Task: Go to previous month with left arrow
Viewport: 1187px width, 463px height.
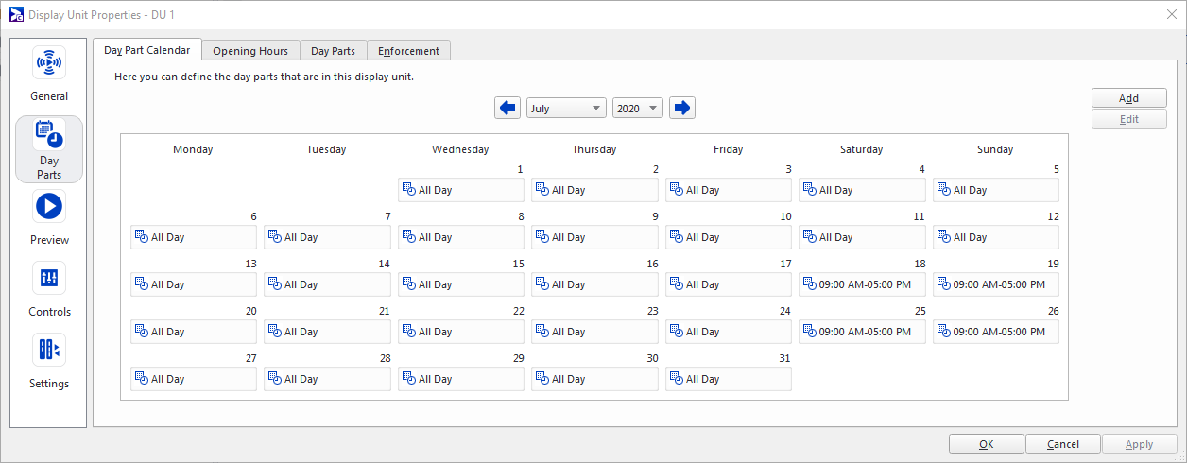Action: point(507,109)
